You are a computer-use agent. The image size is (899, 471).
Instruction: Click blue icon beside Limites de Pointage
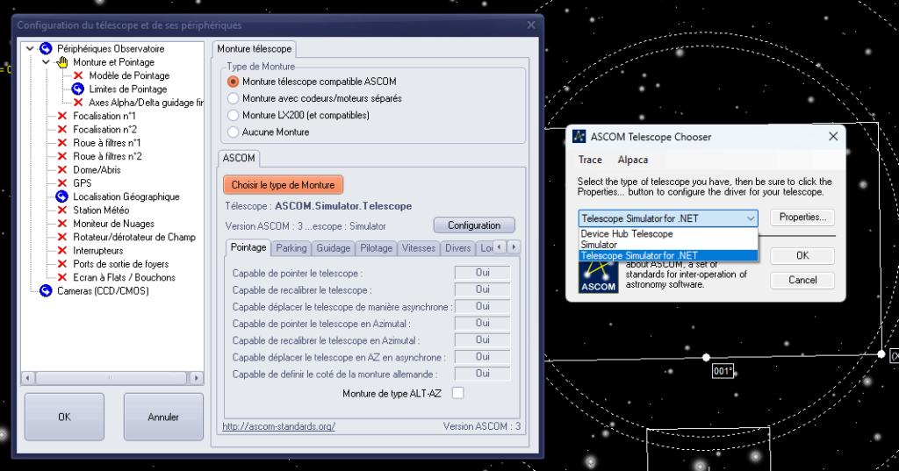(x=78, y=89)
